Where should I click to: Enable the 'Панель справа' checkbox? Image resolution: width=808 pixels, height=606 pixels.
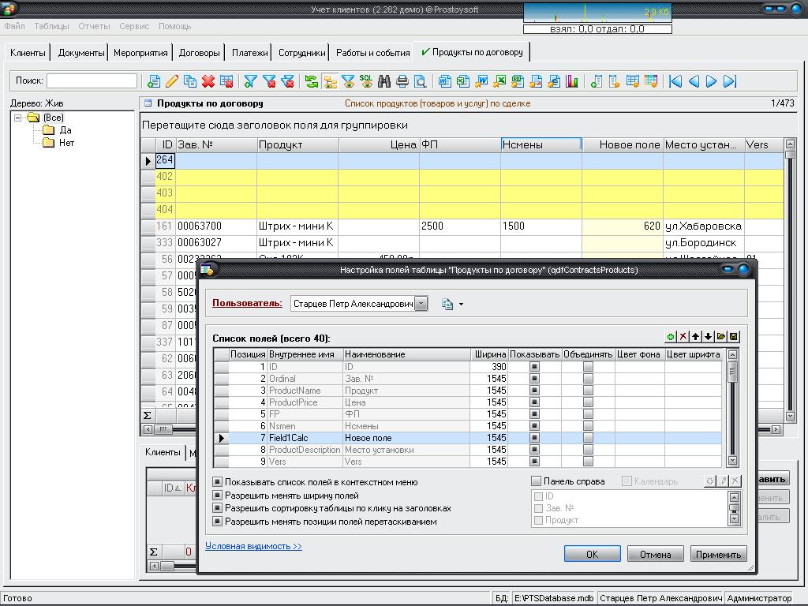point(537,481)
